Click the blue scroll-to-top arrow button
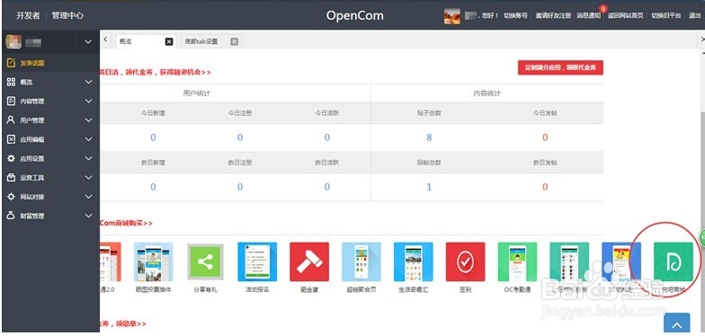Screen dimensions: 705x336 (x=676, y=324)
